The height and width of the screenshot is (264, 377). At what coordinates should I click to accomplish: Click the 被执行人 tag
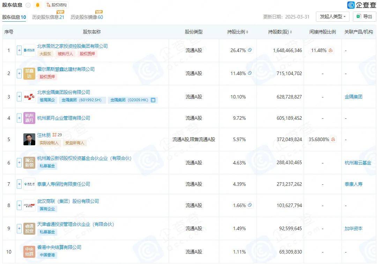[65, 54]
